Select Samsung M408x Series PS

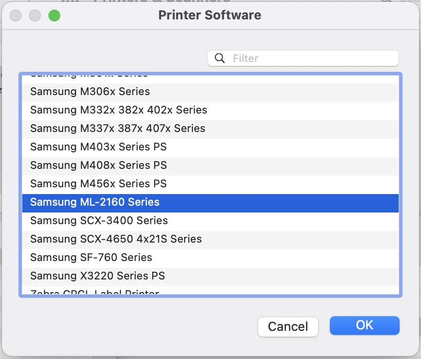pyautogui.click(x=210, y=165)
